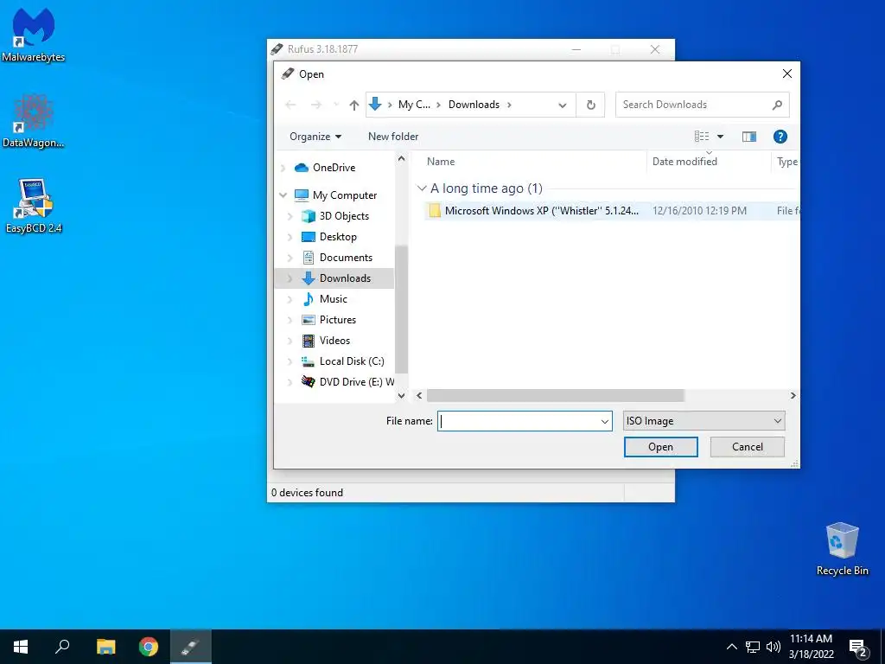Click the Open button
The width and height of the screenshot is (885, 664).
pos(660,447)
